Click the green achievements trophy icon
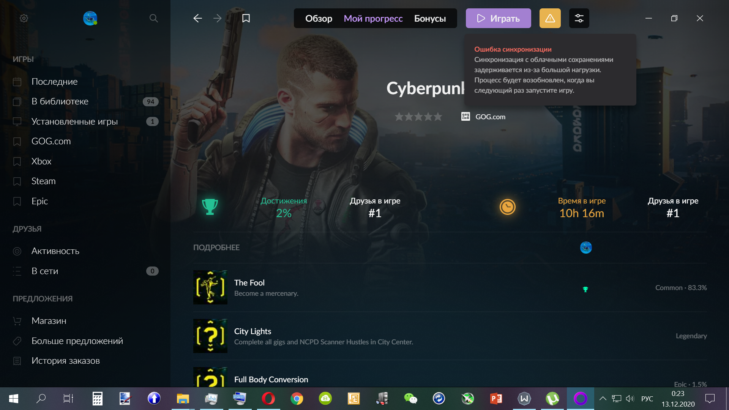 (210, 207)
